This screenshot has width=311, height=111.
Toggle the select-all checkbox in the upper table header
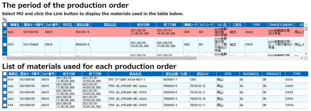tap(5, 25)
